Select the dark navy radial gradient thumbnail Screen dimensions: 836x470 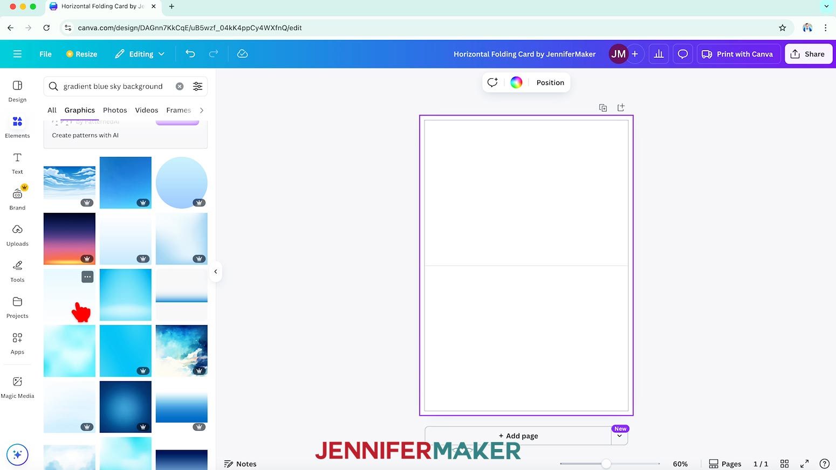(x=126, y=407)
